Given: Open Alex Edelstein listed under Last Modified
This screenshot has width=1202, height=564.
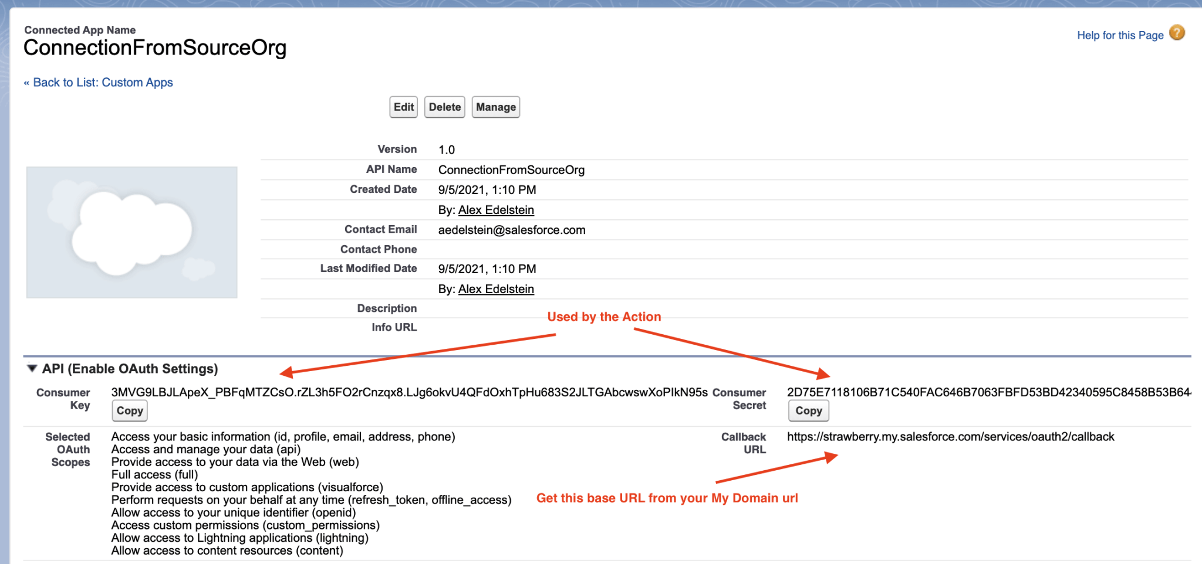Looking at the screenshot, I should click(496, 288).
